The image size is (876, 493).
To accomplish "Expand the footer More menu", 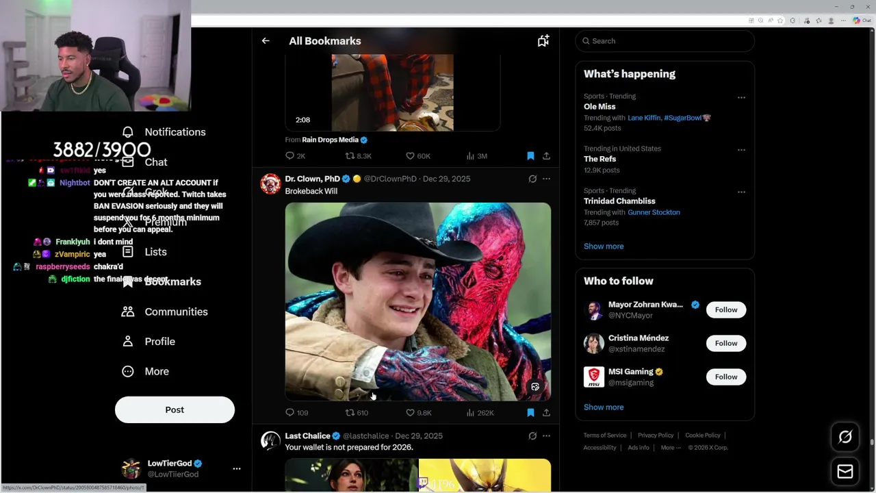I will point(671,448).
